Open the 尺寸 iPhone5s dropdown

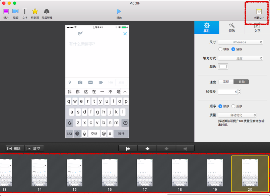241,42
